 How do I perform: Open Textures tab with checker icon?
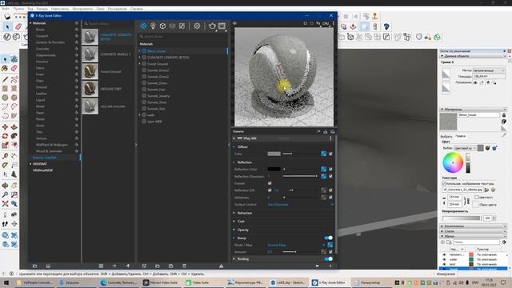pyautogui.click(x=182, y=26)
